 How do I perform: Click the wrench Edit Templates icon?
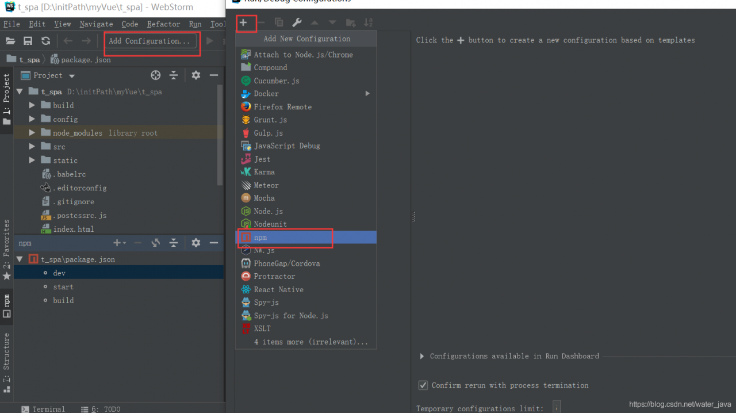pyautogui.click(x=297, y=22)
